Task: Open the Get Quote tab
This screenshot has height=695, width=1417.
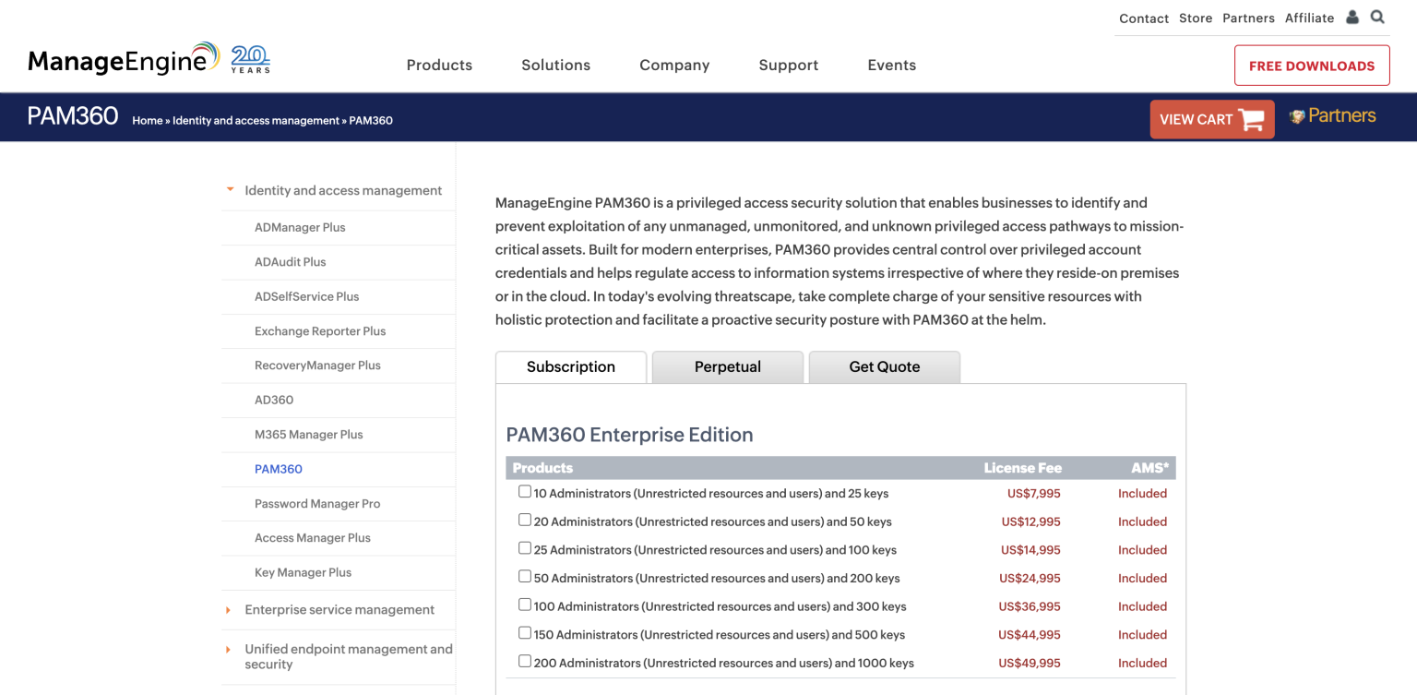Action: point(883,366)
